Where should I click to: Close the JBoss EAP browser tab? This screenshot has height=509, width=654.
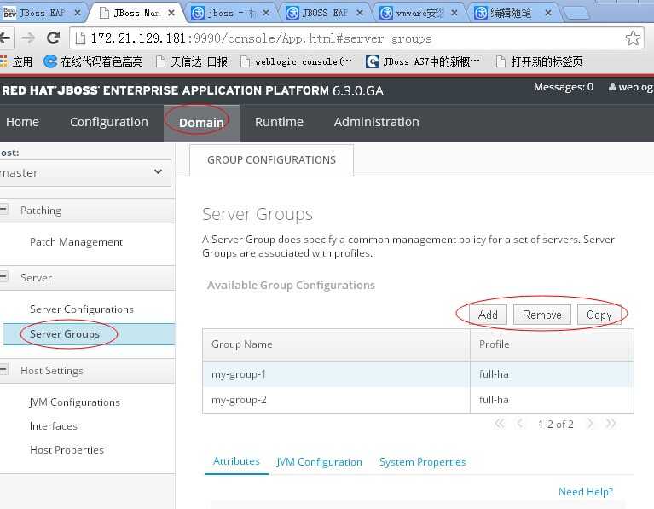(x=78, y=14)
